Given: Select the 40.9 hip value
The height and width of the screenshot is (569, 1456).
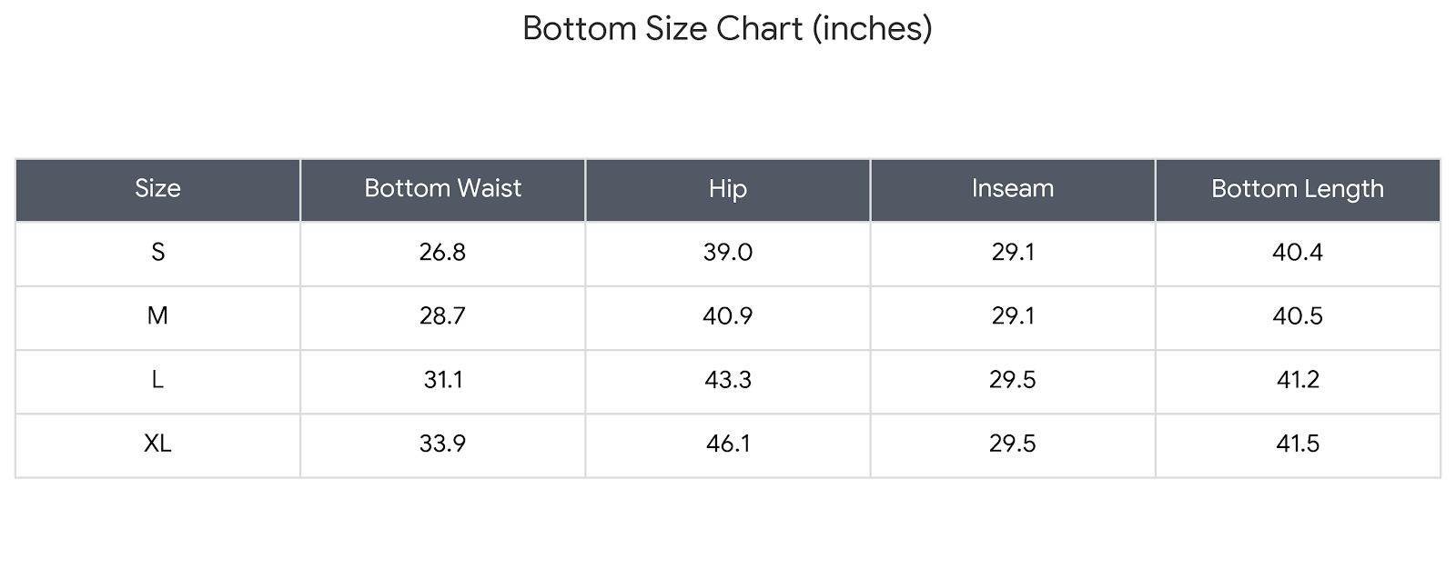Looking at the screenshot, I should point(727,316).
